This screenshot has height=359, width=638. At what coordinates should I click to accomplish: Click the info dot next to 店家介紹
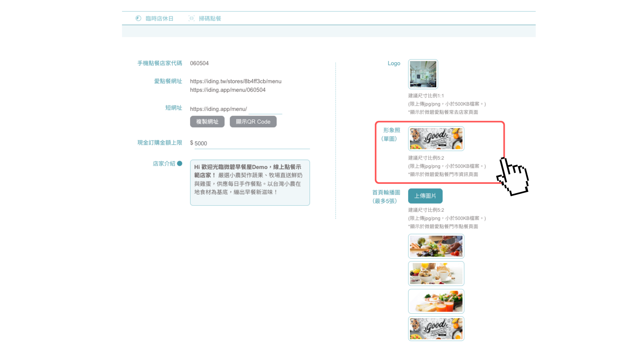[180, 164]
